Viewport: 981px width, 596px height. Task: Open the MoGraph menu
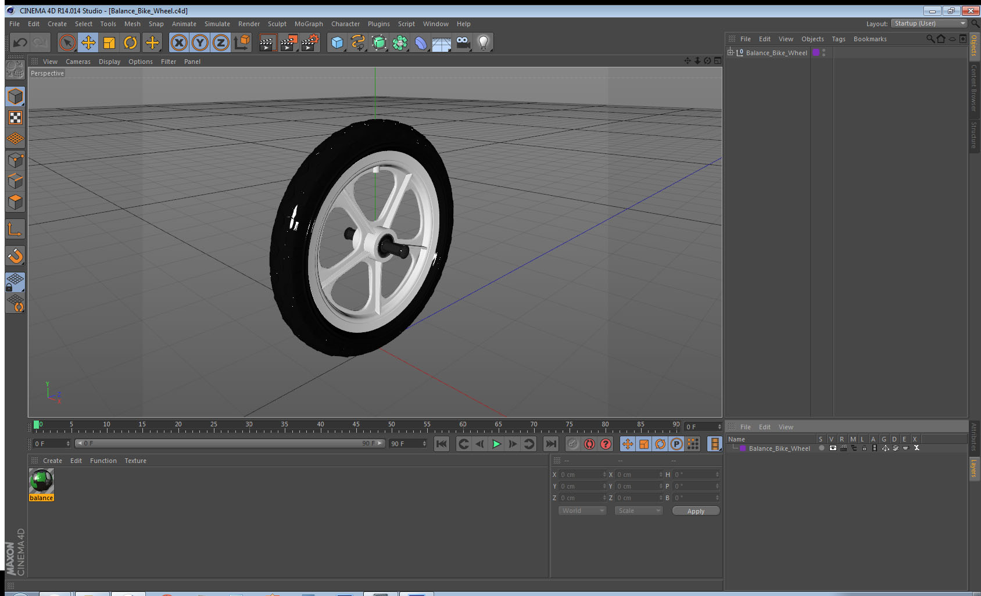tap(309, 24)
